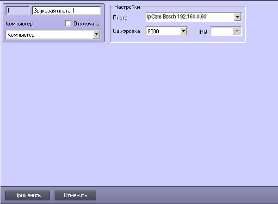Expand the Плата dropdown arrow
Screen dimensions: 278x204
237,17
